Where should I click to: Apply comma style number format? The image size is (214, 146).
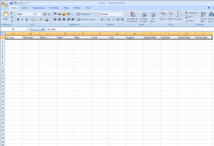coord(113,20)
